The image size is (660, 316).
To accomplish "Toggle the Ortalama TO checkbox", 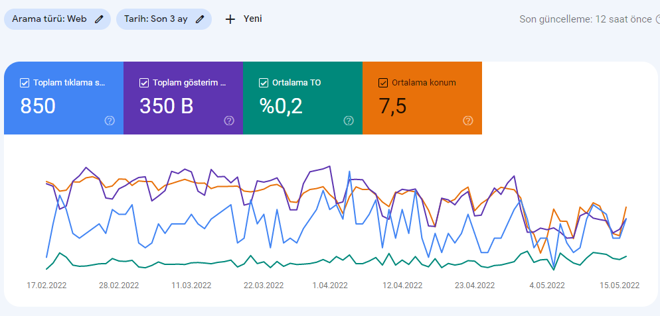I will 264,83.
